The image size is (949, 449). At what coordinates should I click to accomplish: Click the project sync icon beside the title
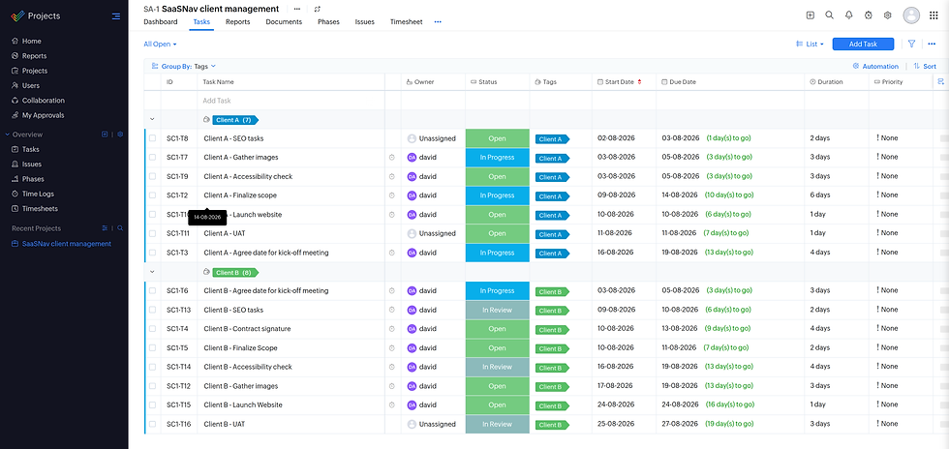(x=318, y=9)
